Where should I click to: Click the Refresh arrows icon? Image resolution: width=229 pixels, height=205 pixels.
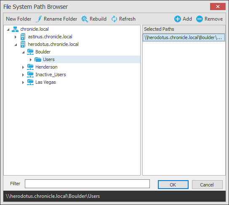[x=114, y=19]
